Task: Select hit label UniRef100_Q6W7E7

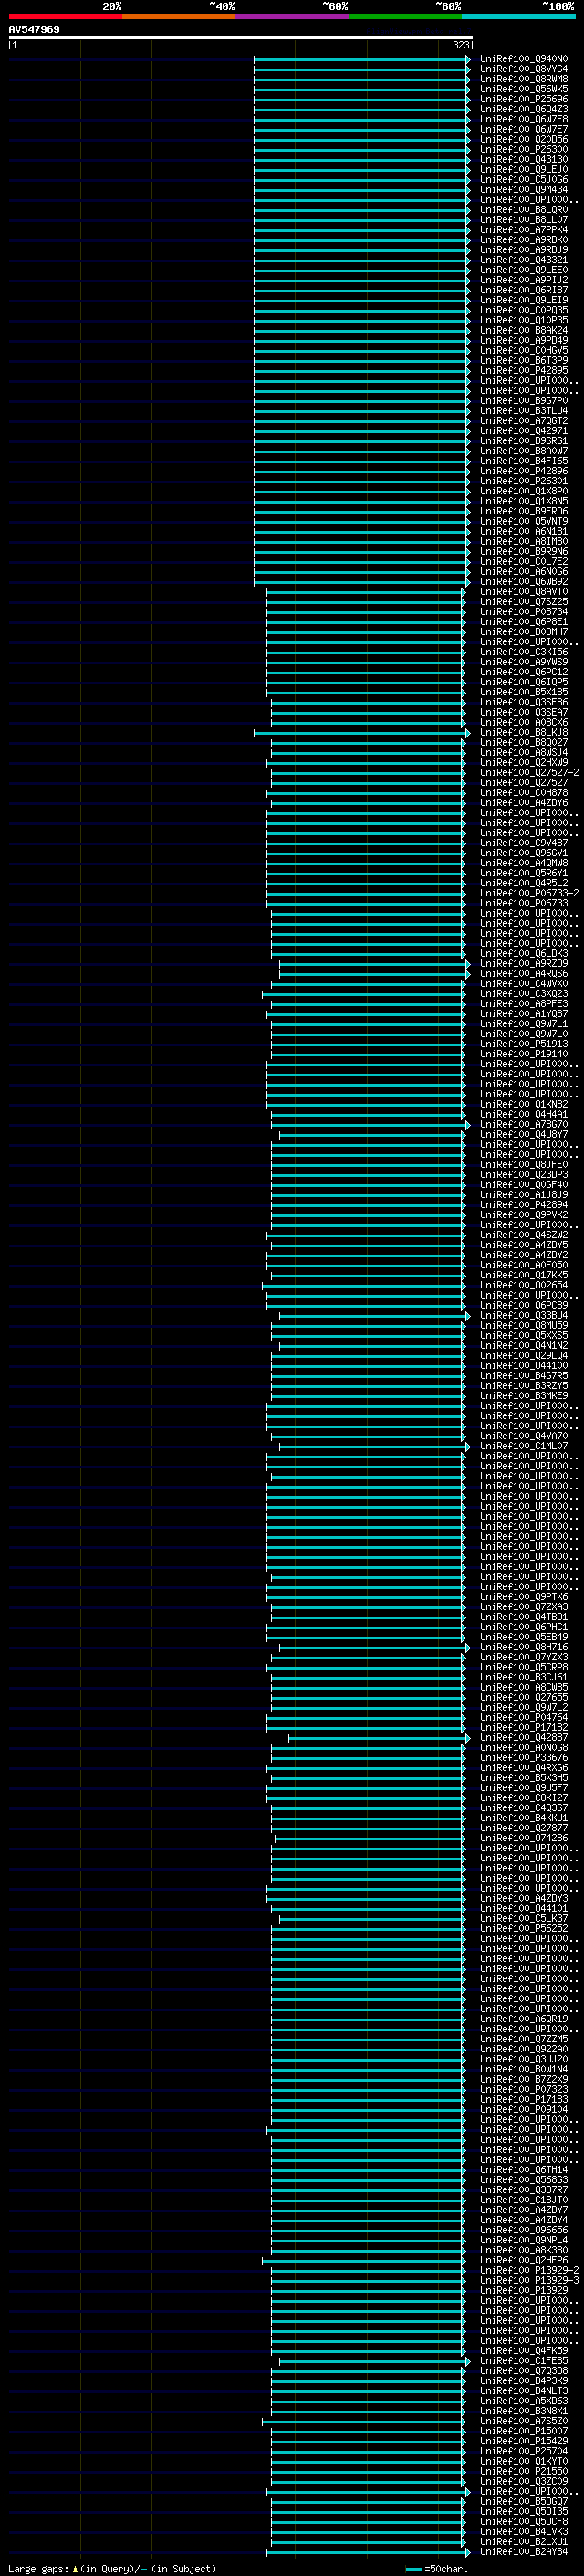Action: pyautogui.click(x=523, y=129)
